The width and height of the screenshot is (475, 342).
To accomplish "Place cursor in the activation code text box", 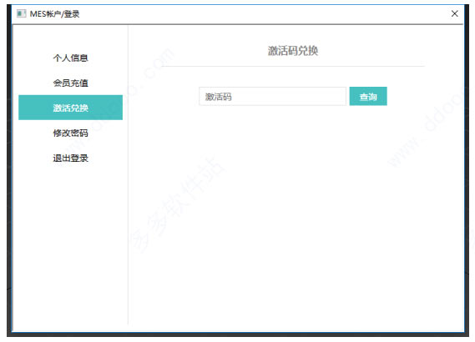I will tap(272, 97).
